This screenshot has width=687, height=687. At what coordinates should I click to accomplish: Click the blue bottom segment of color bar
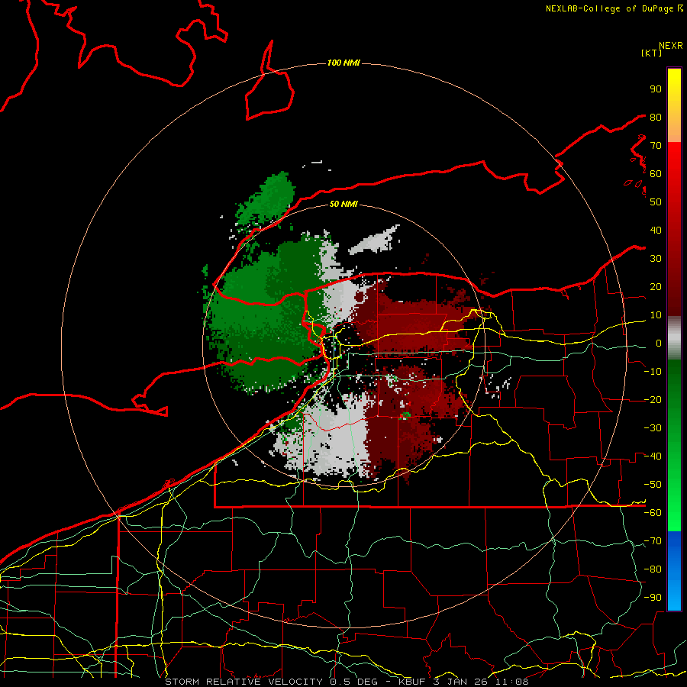674,571
